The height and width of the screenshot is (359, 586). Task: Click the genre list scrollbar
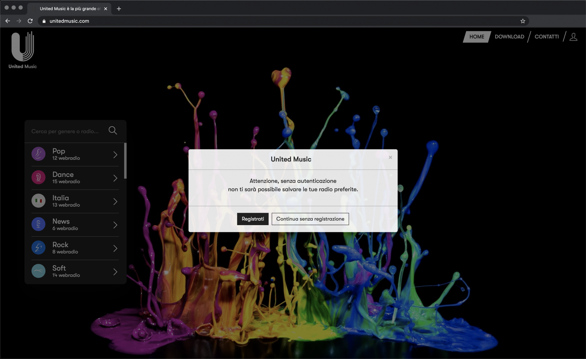tap(125, 161)
